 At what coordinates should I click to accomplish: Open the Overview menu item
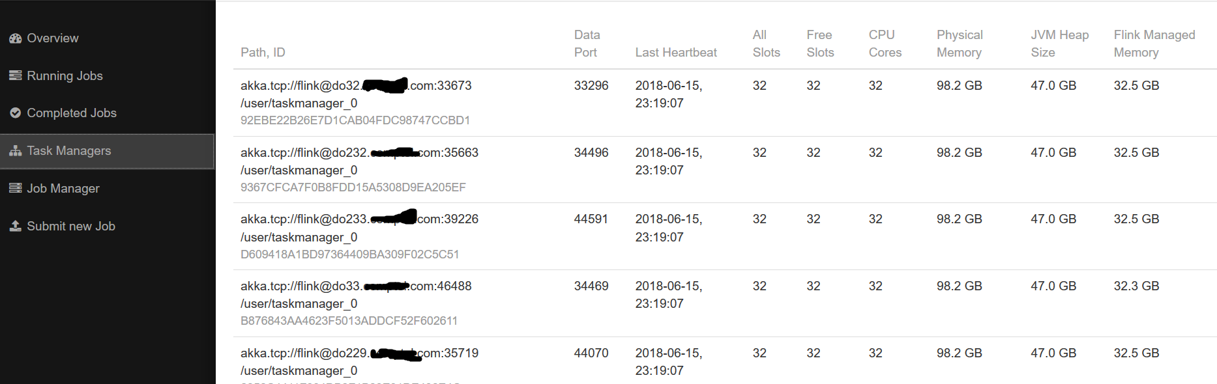53,38
